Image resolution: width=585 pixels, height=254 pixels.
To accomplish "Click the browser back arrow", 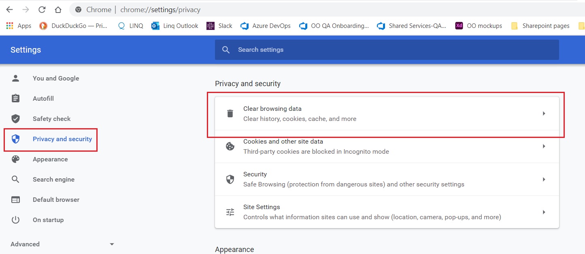I will point(10,10).
